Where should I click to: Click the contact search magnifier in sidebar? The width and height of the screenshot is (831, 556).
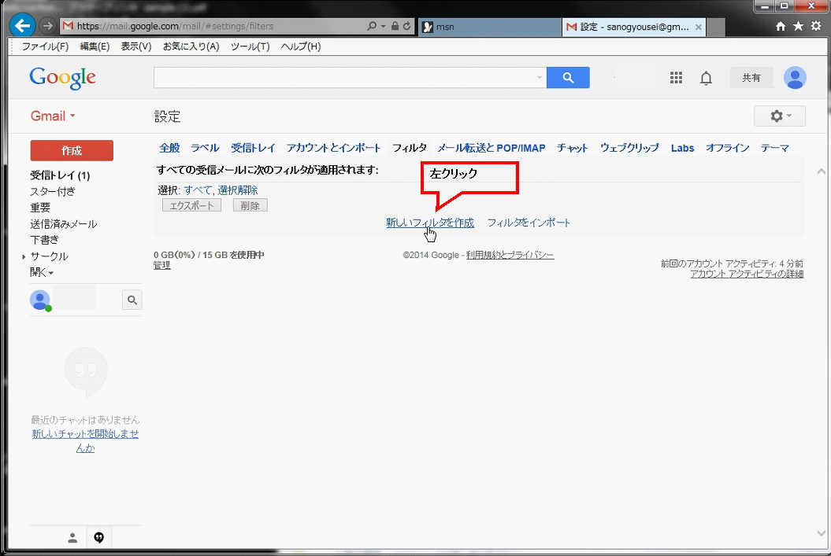click(132, 300)
